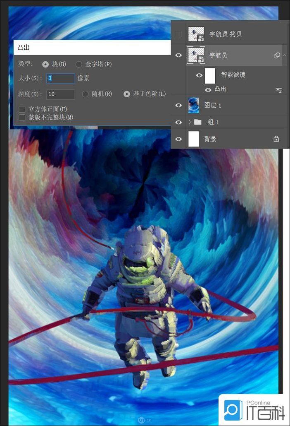The height and width of the screenshot is (426, 290).
Task: Click the 大小(S) size input field
Action: (x=60, y=78)
